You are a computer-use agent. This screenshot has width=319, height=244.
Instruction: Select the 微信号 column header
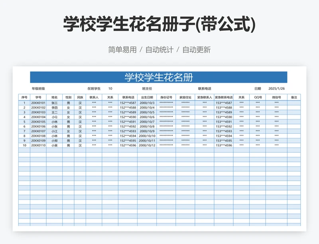point(276,97)
